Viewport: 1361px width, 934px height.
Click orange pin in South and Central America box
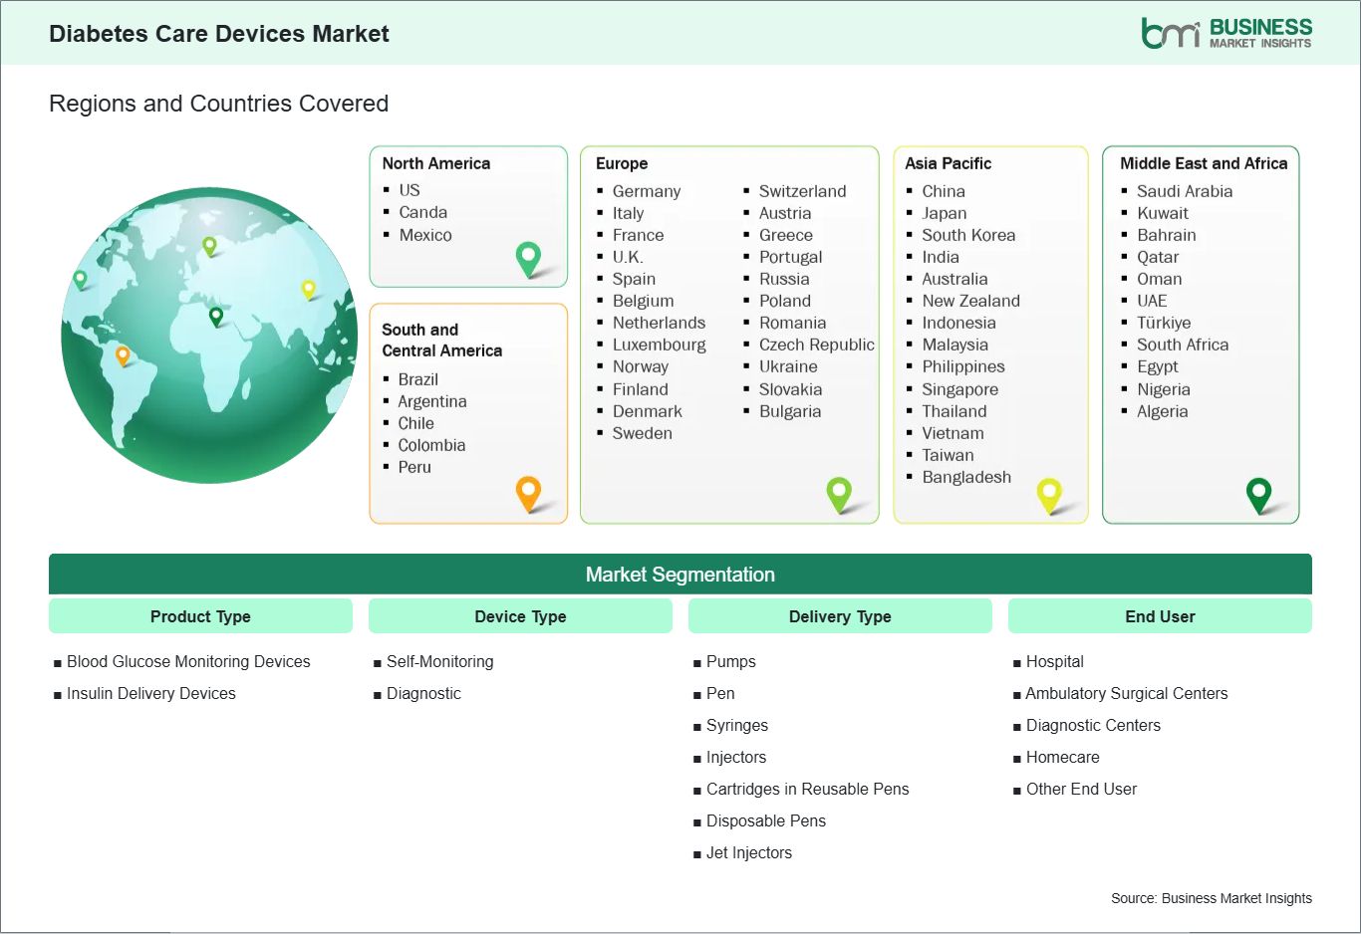pos(528,492)
